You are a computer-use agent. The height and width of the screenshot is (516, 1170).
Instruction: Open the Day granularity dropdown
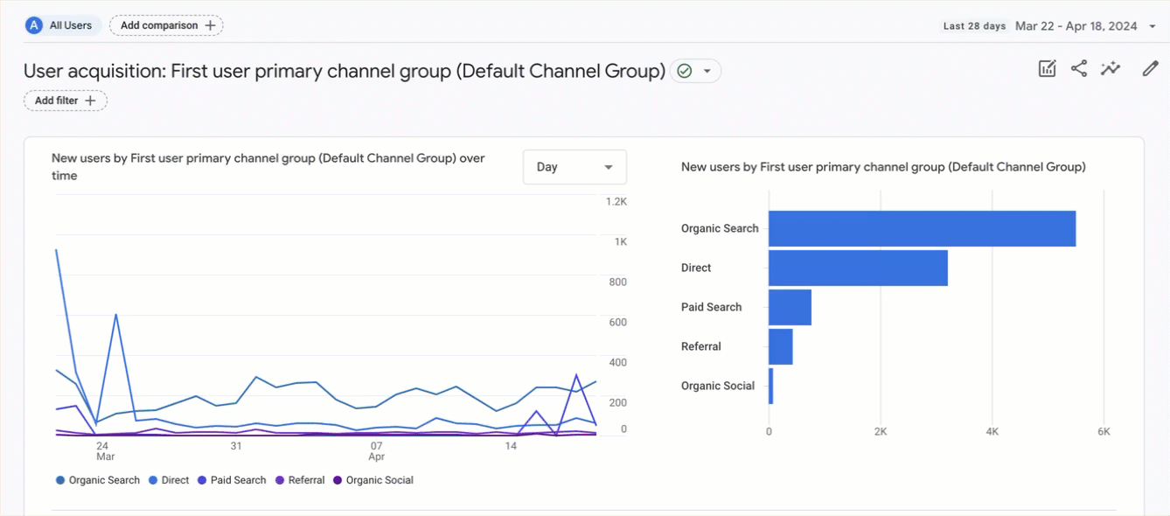point(575,167)
